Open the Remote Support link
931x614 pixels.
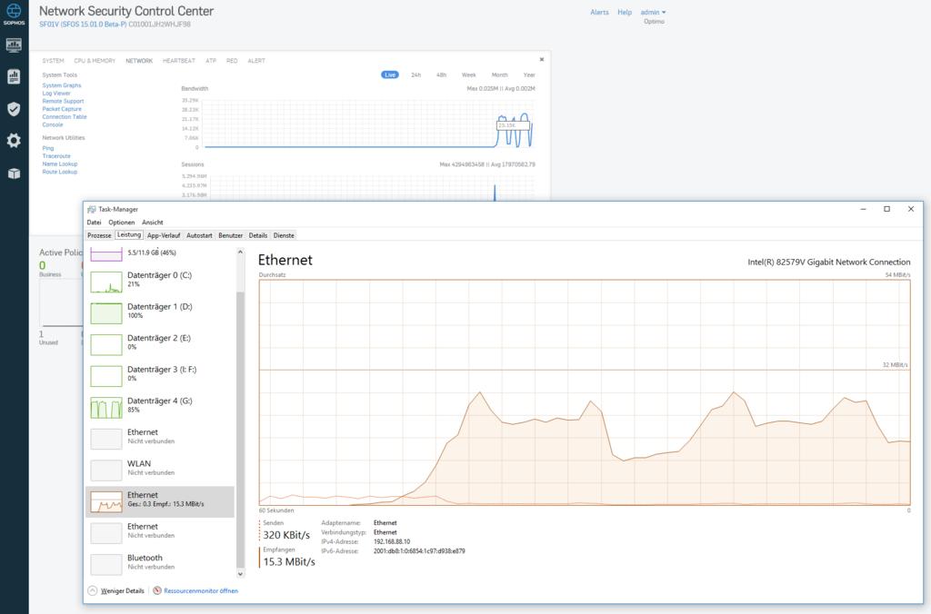pyautogui.click(x=63, y=102)
